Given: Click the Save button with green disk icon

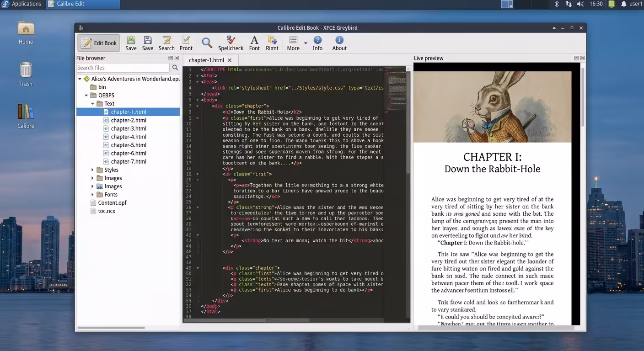Looking at the screenshot, I should pos(131,43).
